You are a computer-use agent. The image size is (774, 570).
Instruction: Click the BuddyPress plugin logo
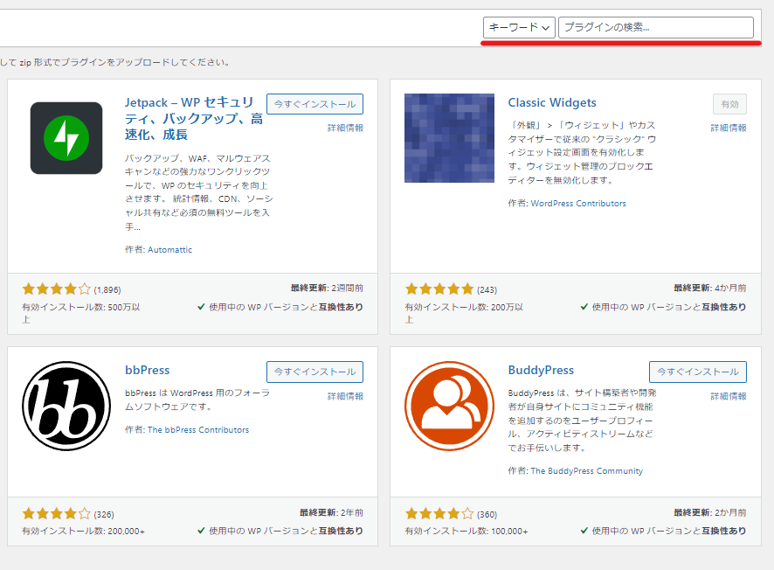click(x=449, y=406)
